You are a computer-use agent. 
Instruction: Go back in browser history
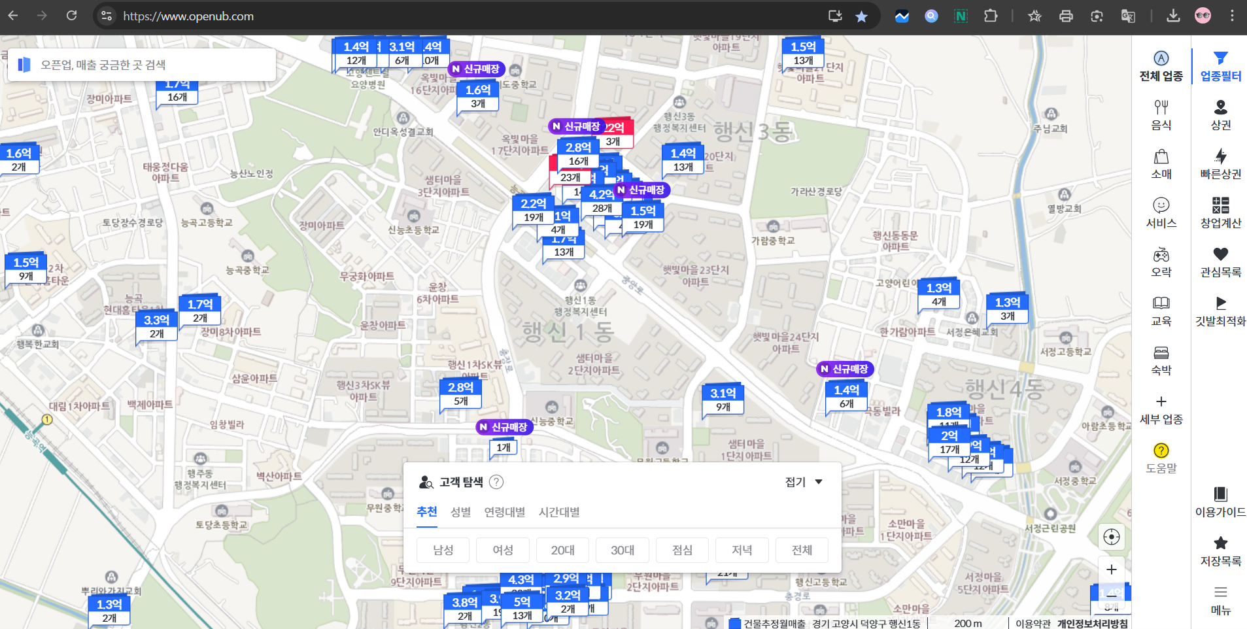[13, 16]
